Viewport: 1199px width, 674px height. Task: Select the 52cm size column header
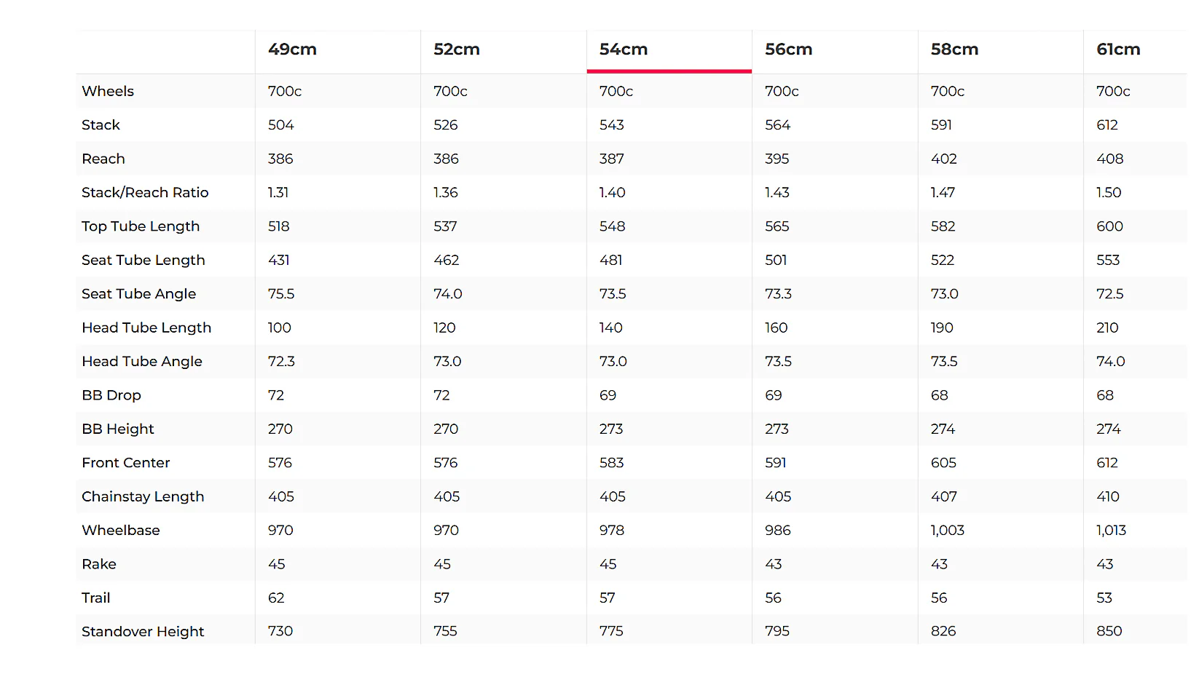(x=457, y=49)
